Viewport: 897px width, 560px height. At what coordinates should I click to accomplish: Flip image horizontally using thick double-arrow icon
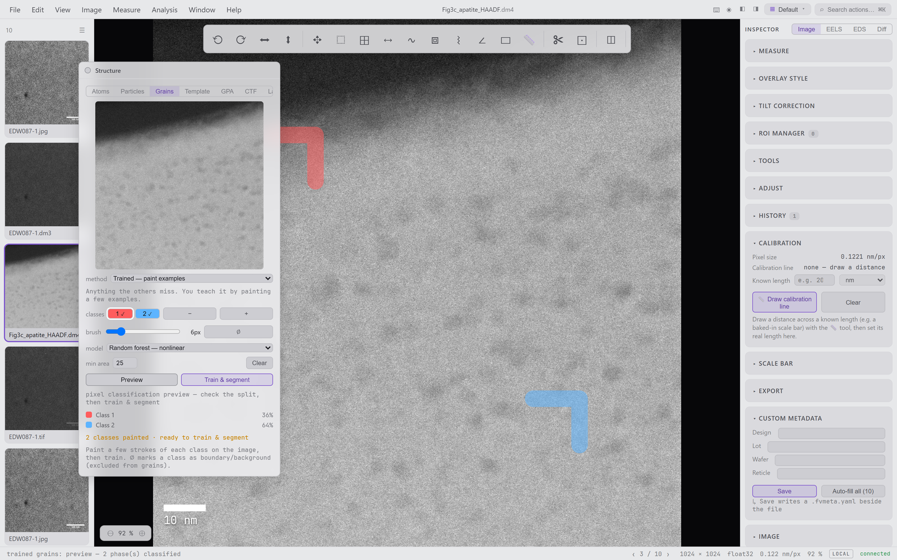pos(265,40)
